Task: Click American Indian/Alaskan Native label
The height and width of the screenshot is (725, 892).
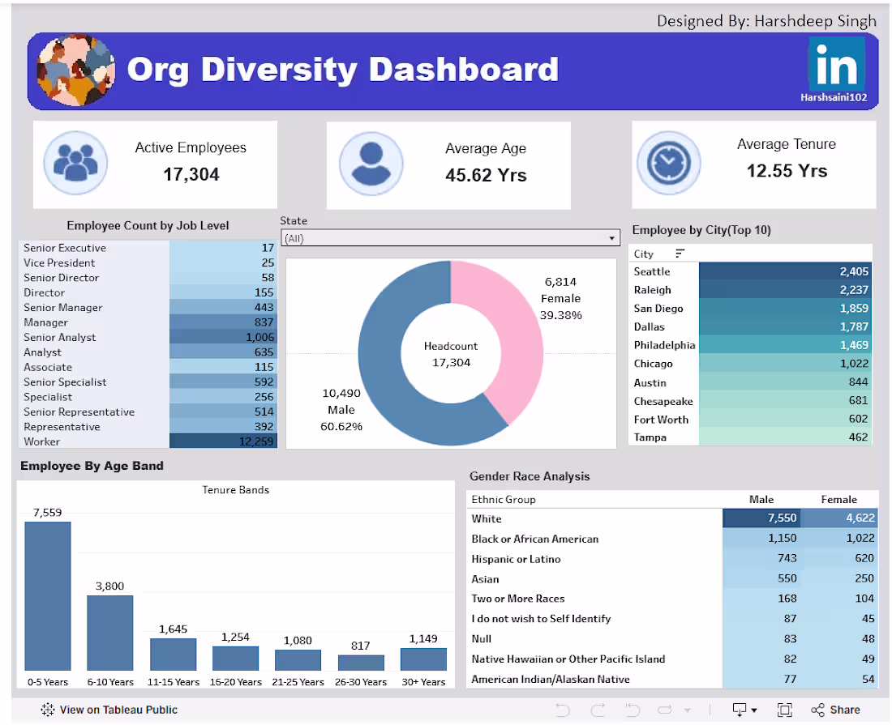Action: tap(551, 680)
